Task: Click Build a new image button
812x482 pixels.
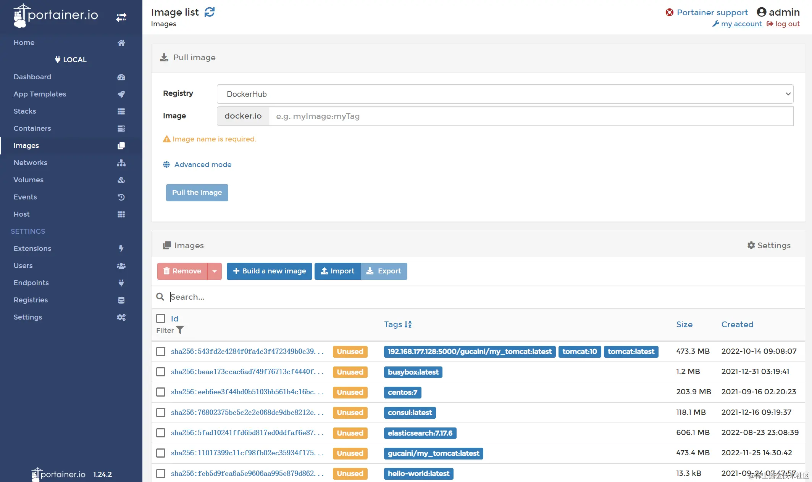Action: point(269,271)
